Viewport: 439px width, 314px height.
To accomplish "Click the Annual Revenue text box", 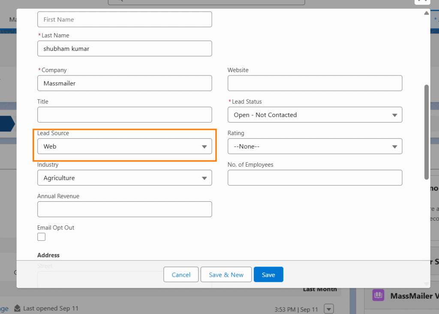I will [124, 209].
